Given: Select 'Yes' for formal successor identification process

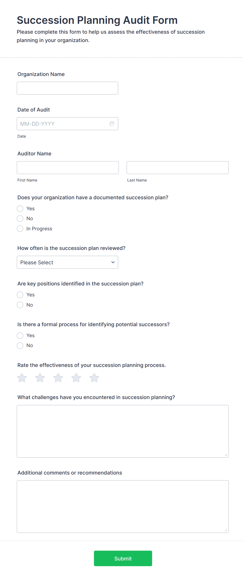Looking at the screenshot, I should pos(20,335).
